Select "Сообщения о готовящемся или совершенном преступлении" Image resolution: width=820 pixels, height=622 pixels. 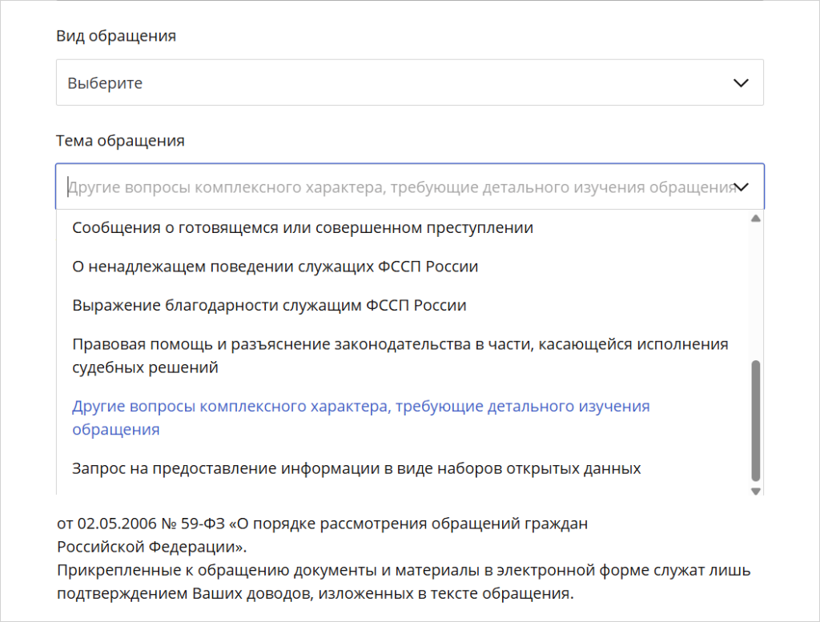pos(303,228)
